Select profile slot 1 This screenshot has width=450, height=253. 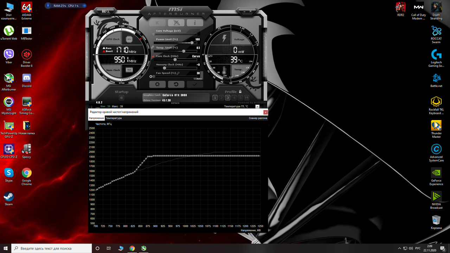[x=215, y=98]
